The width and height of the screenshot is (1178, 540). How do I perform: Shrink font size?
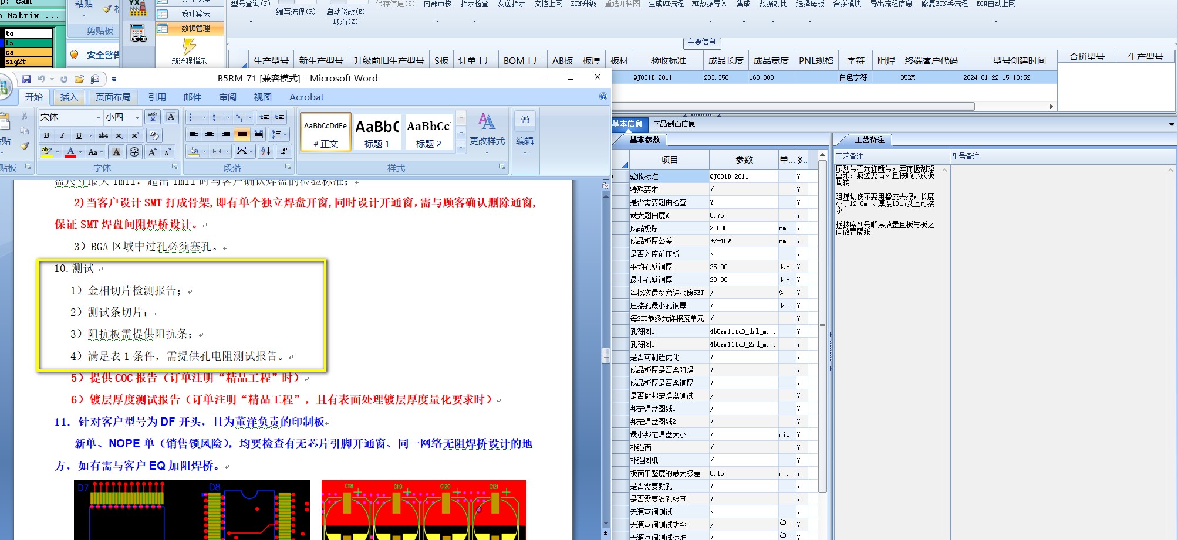pos(167,152)
